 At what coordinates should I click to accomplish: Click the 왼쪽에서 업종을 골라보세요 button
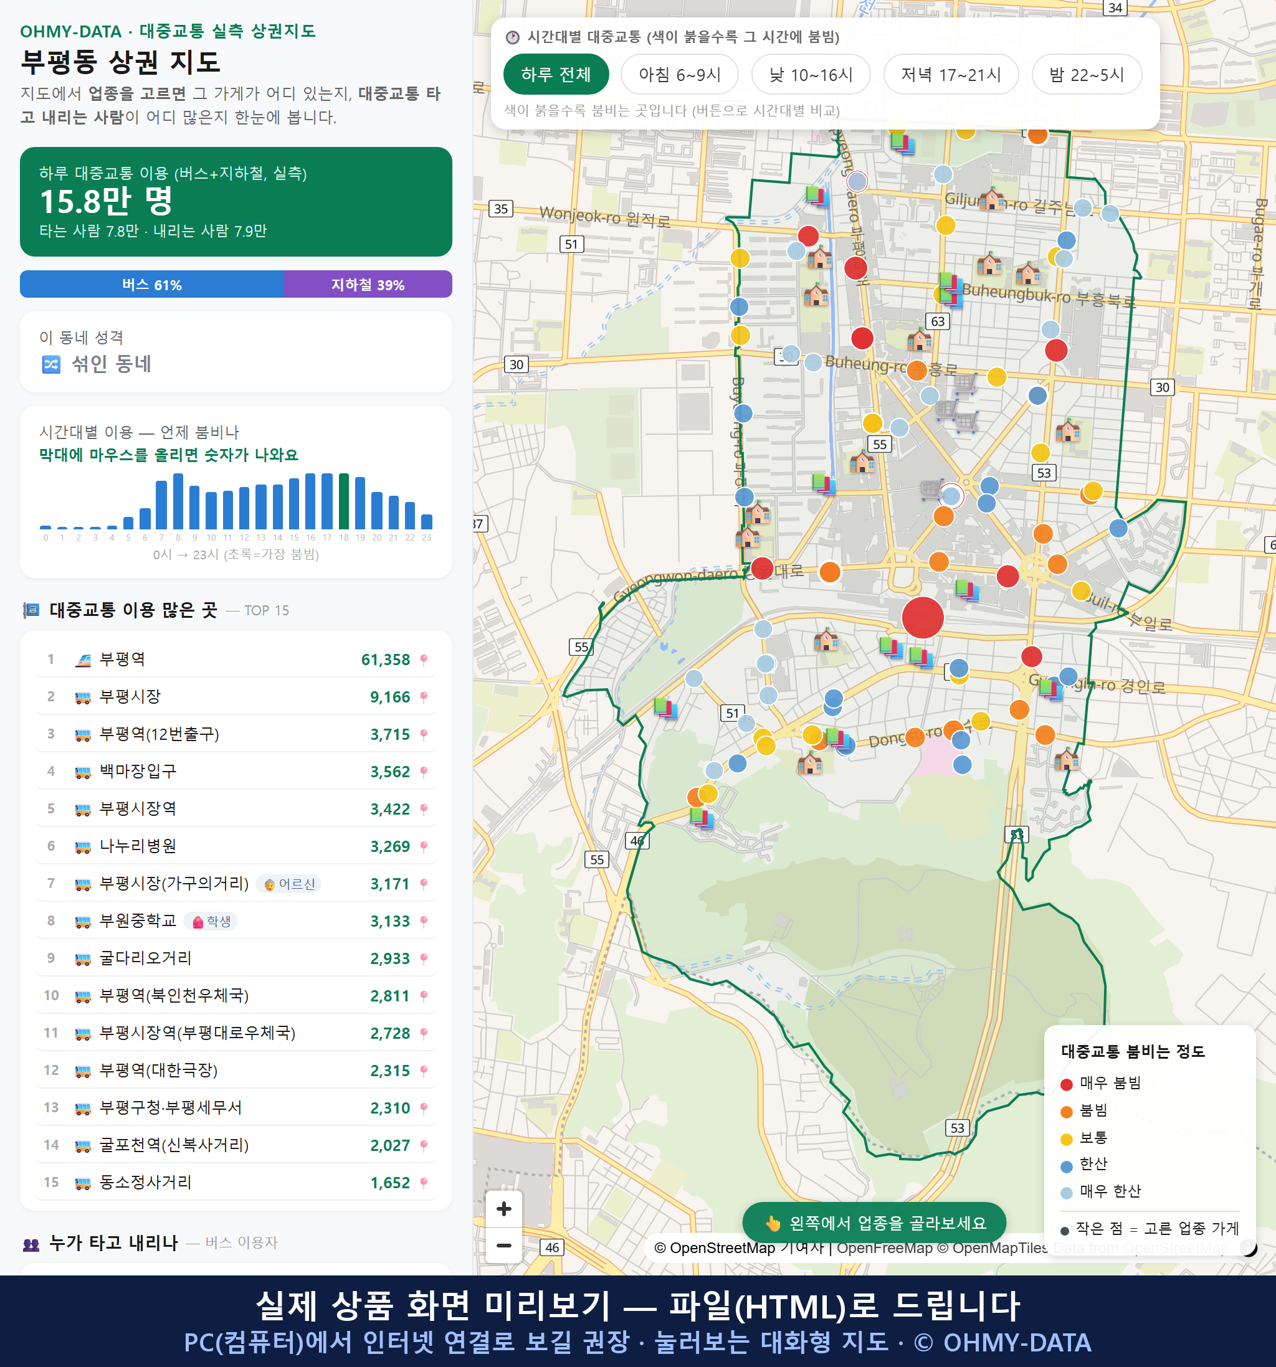coord(874,1223)
